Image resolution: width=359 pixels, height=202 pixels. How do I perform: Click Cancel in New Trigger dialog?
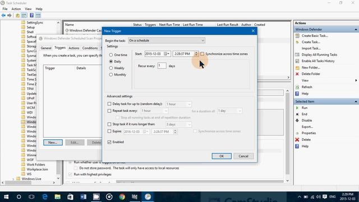[243, 156]
